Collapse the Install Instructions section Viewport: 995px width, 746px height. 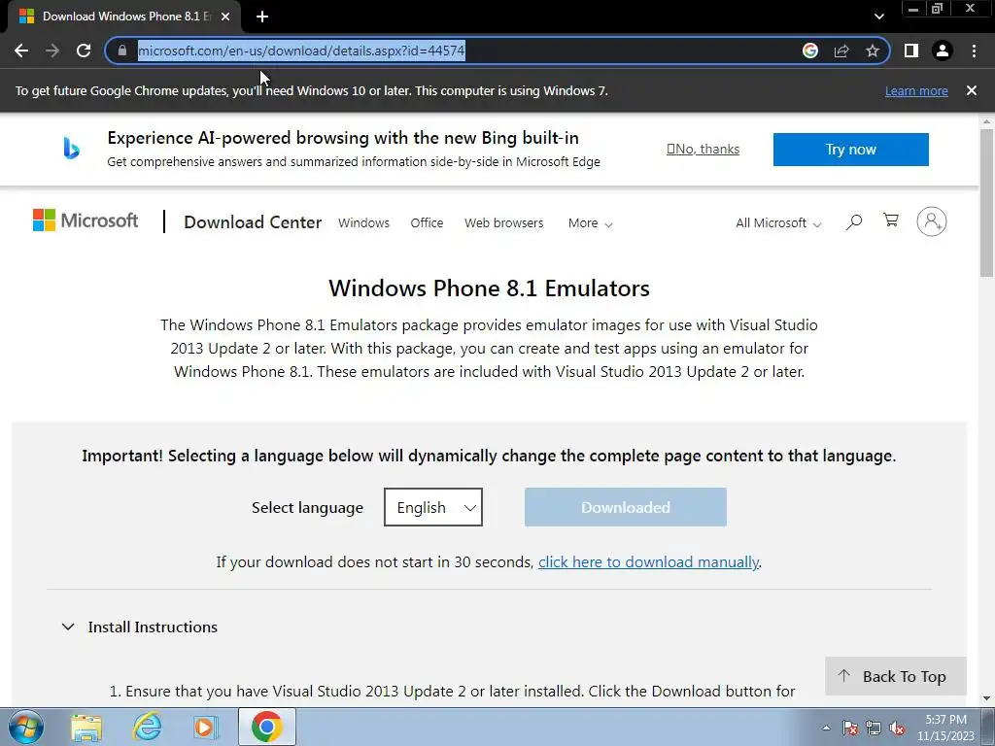click(x=140, y=627)
